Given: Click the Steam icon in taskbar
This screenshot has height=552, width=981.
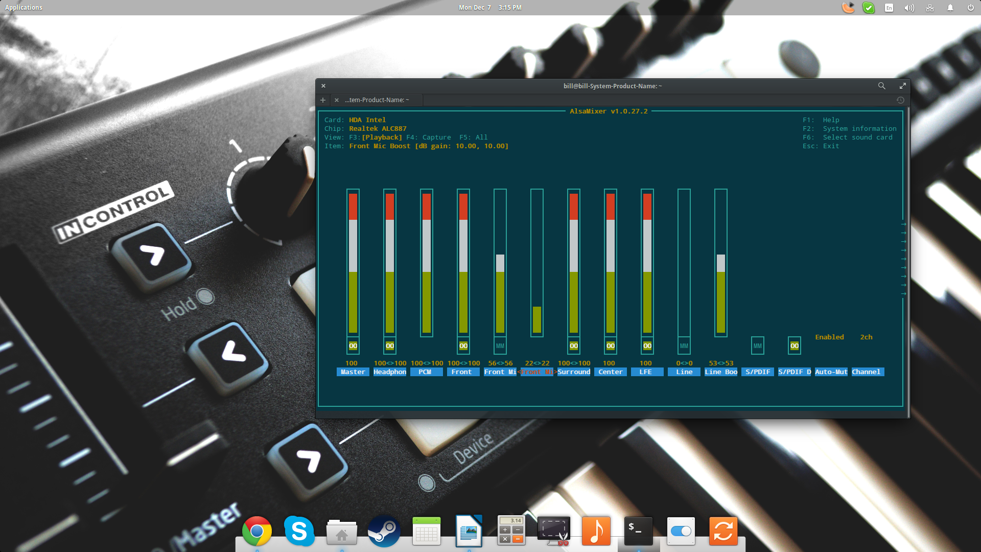Looking at the screenshot, I should point(383,531).
